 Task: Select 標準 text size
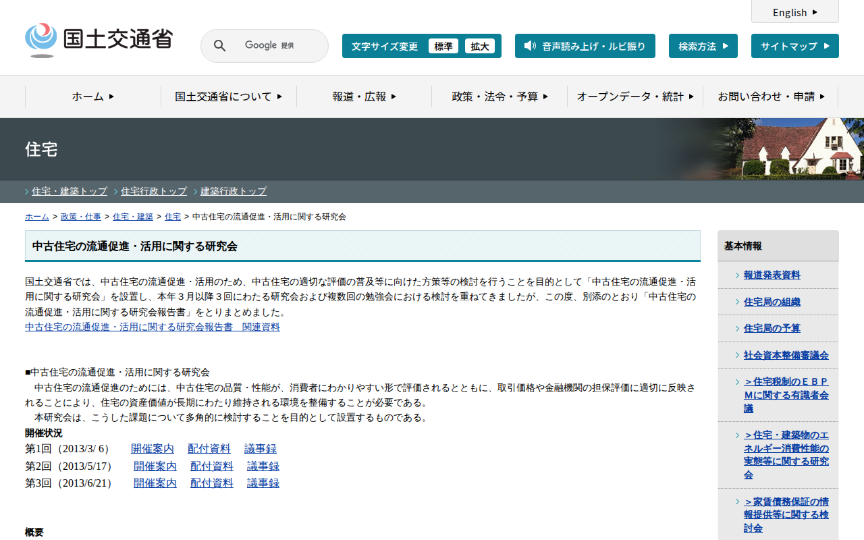(x=443, y=46)
